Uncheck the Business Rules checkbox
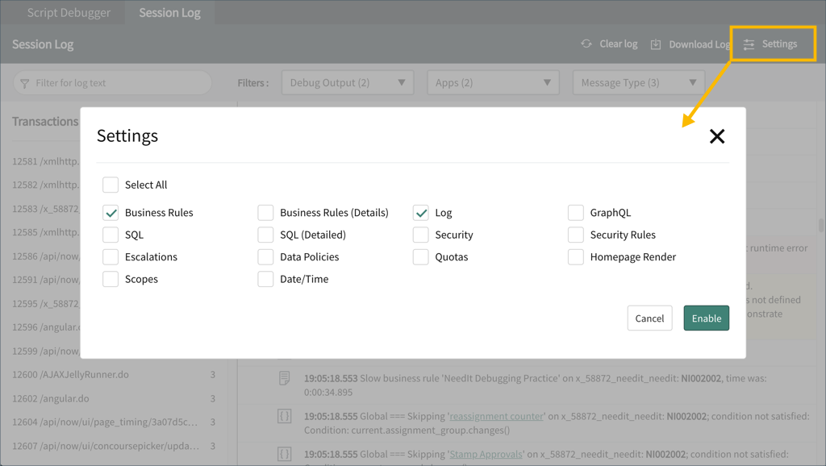826x466 pixels. [x=111, y=212]
